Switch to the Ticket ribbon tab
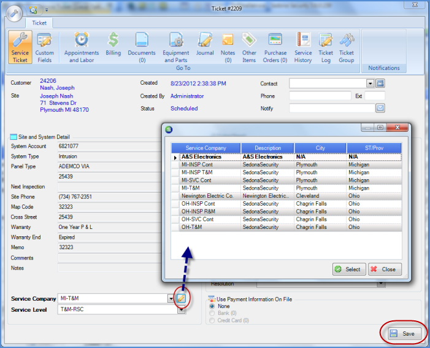The image size is (430, 348). pos(39,23)
